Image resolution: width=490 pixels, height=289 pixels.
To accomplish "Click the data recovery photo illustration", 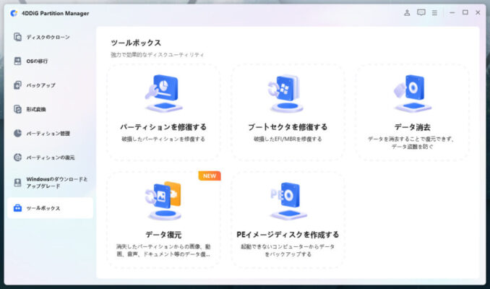I will coord(164,201).
